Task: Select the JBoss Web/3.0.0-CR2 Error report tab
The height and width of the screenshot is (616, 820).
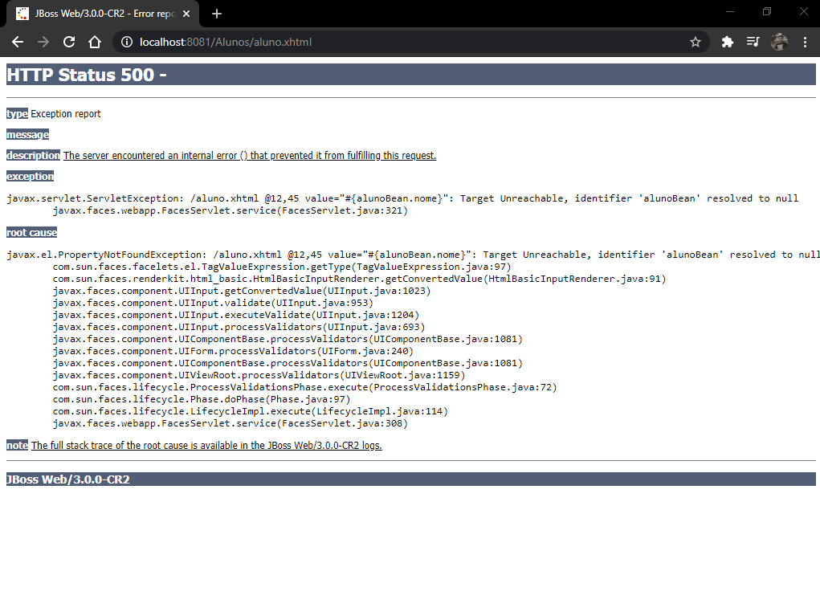Action: pos(103,14)
